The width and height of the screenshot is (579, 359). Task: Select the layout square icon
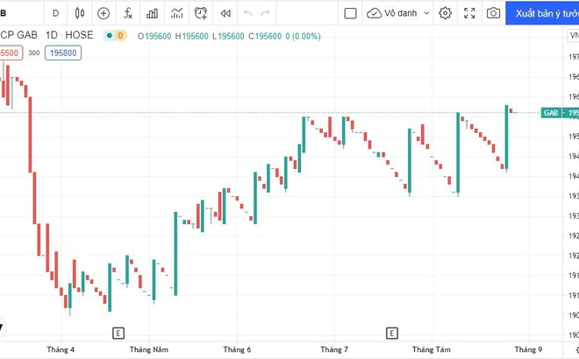click(350, 13)
